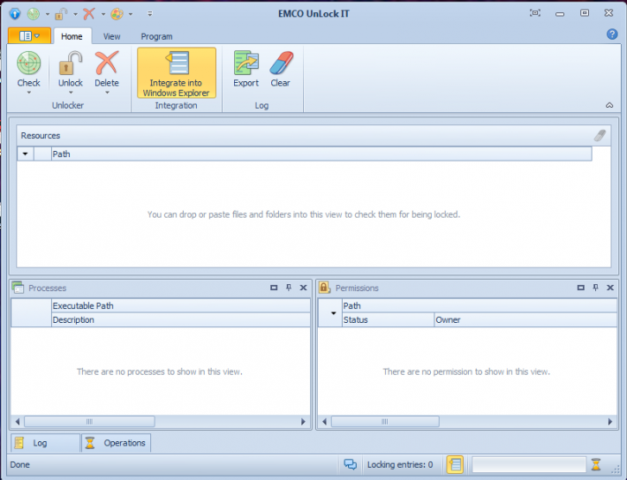This screenshot has height=480, width=627.
Task: Close the Permissions panel
Action: [610, 288]
